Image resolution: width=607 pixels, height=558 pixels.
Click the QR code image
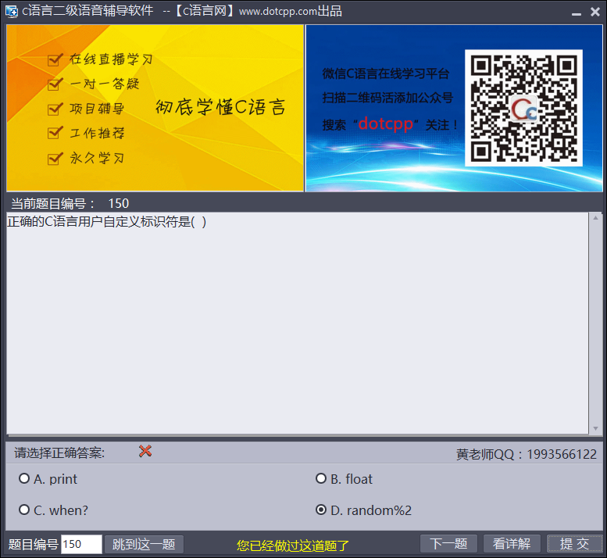(x=523, y=109)
